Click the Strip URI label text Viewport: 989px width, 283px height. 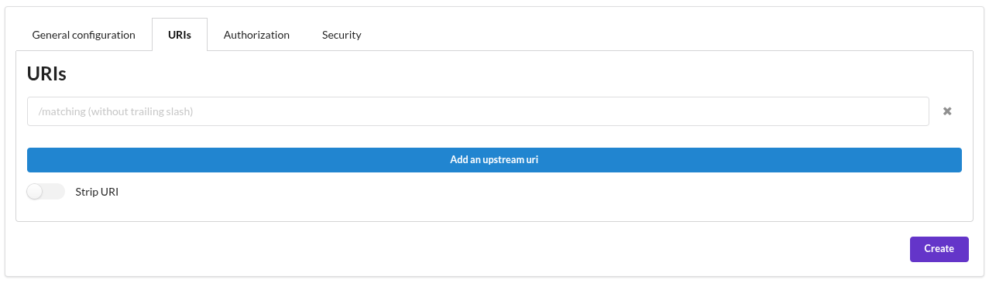tap(97, 191)
